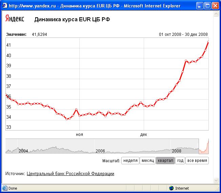221x193 pixels.
Task: Click the ноя axis label
Action: pos(79,135)
